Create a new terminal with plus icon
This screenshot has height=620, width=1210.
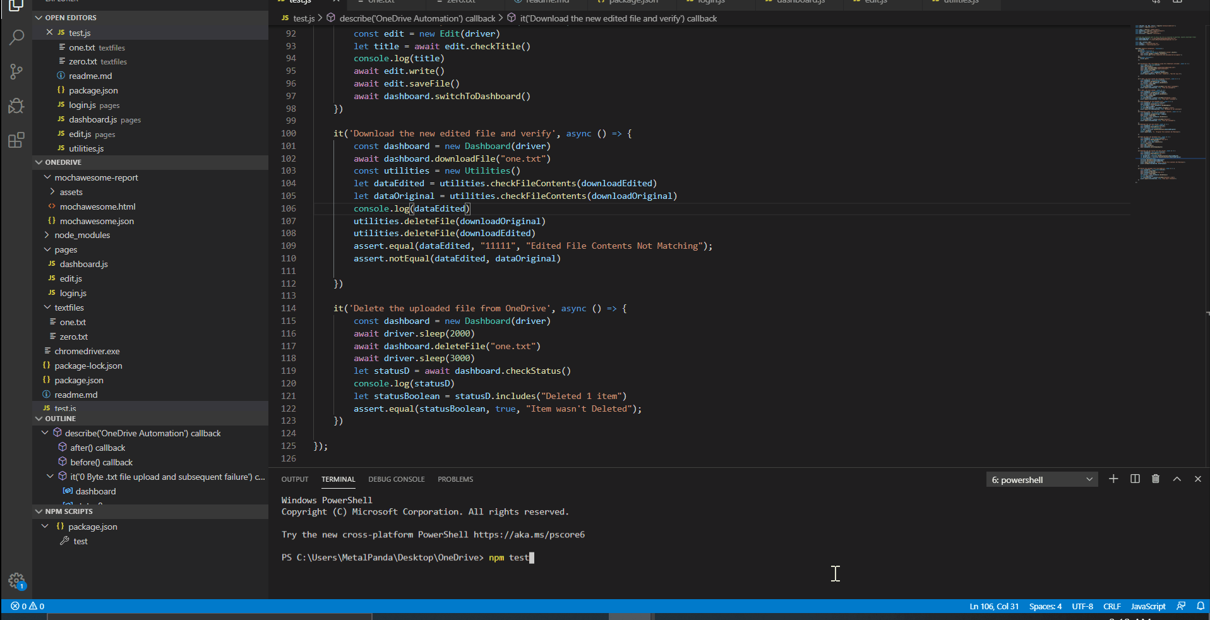point(1113,479)
